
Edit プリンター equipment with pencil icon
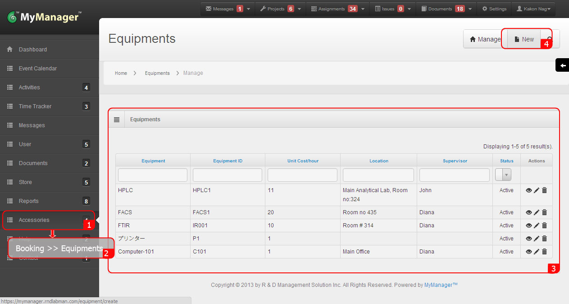pyautogui.click(x=536, y=238)
